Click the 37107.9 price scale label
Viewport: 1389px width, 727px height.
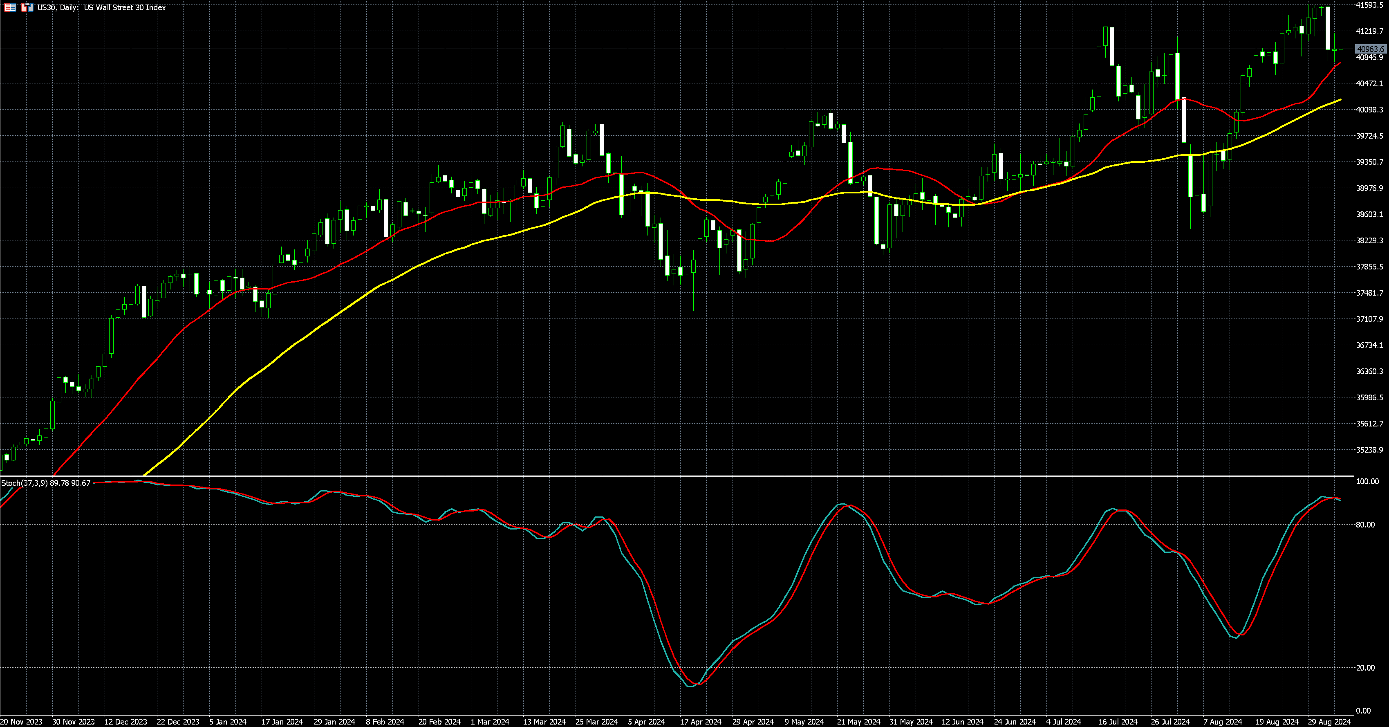(1370, 319)
